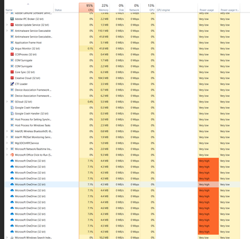Screen dimensions: 250x239
Task: Click the Application Frame Host icon
Action: 12,43
